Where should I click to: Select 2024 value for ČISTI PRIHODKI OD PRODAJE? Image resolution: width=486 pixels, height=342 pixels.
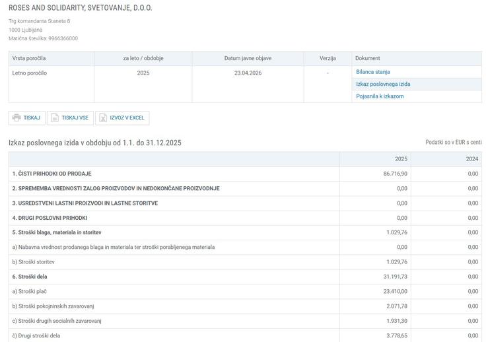click(473, 174)
